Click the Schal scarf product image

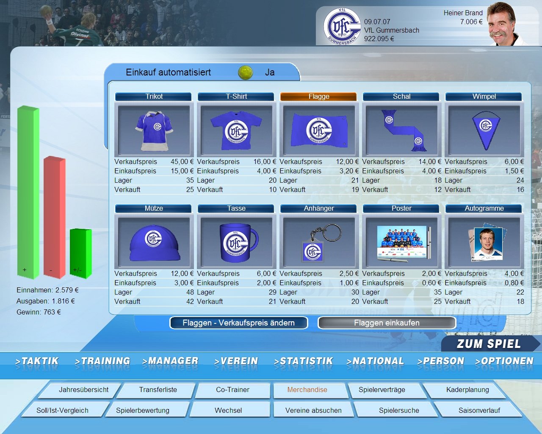click(x=401, y=130)
